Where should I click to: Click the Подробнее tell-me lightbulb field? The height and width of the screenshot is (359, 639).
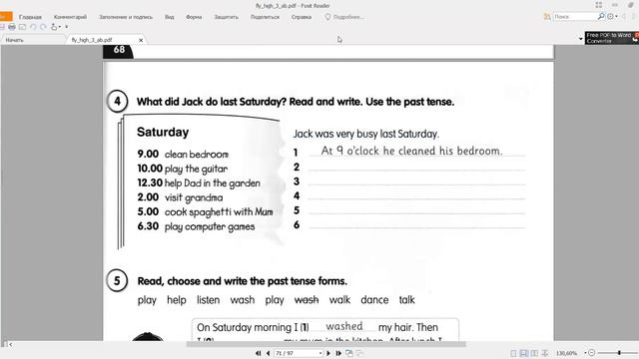click(344, 17)
